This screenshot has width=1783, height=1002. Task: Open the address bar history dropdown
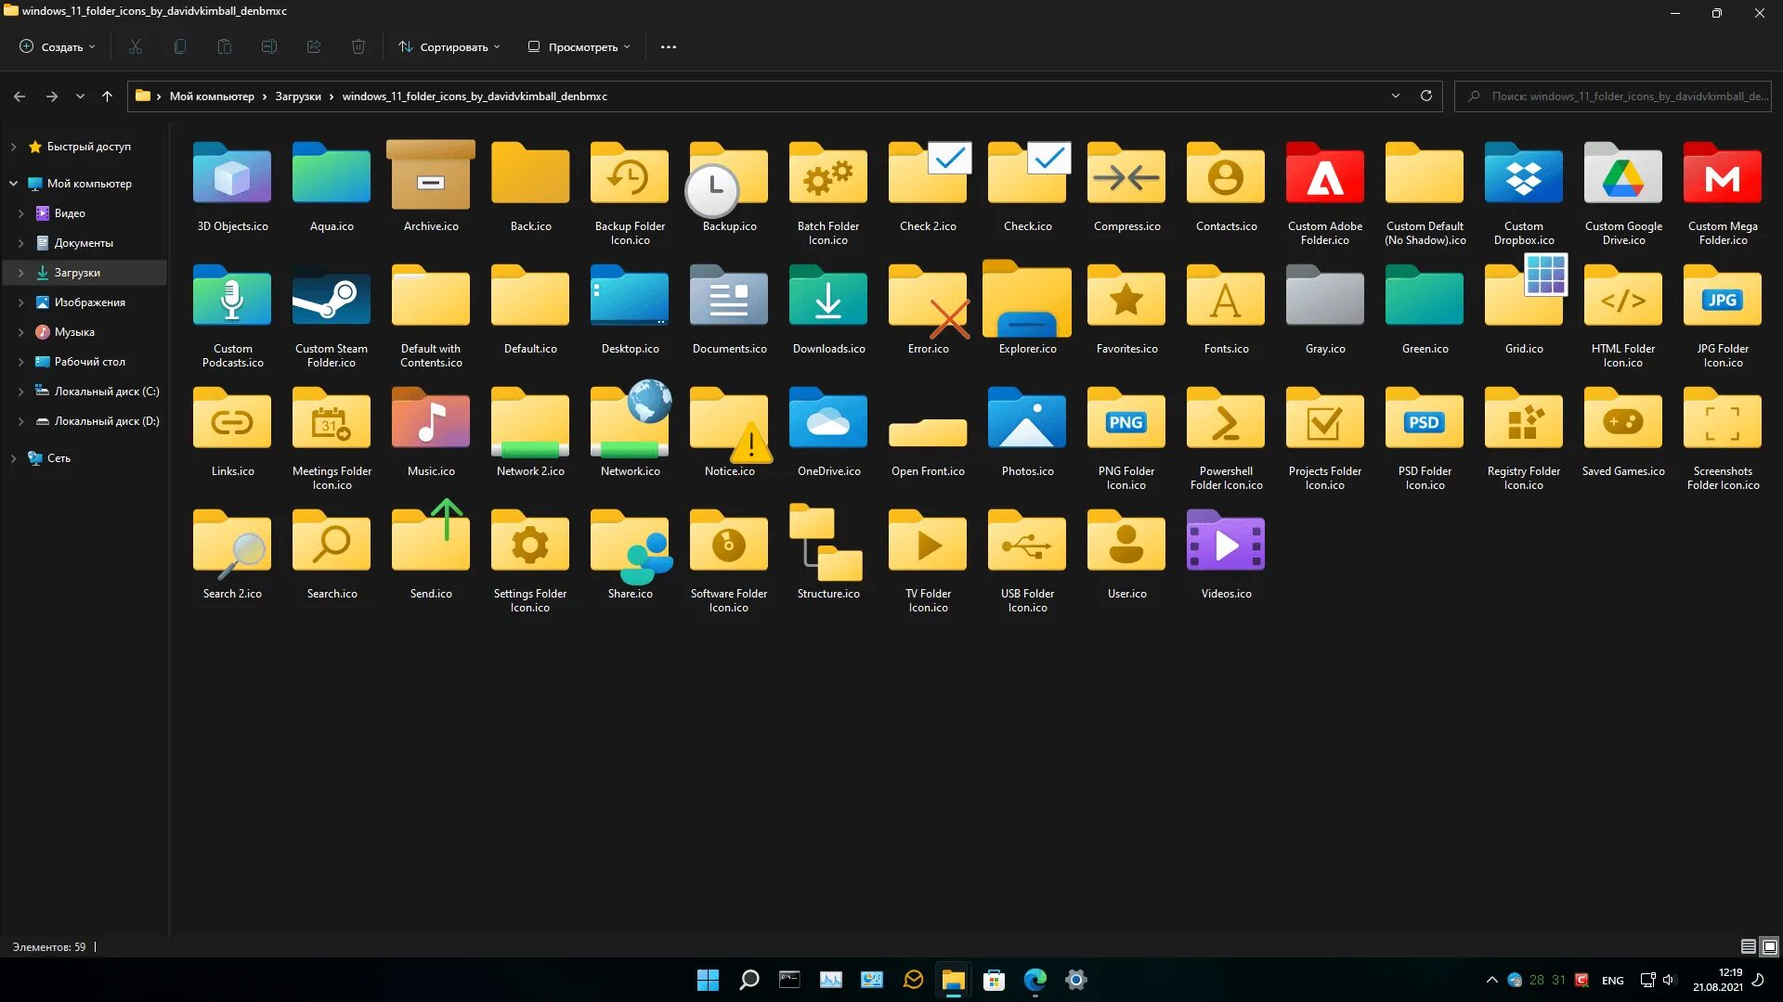point(1395,96)
